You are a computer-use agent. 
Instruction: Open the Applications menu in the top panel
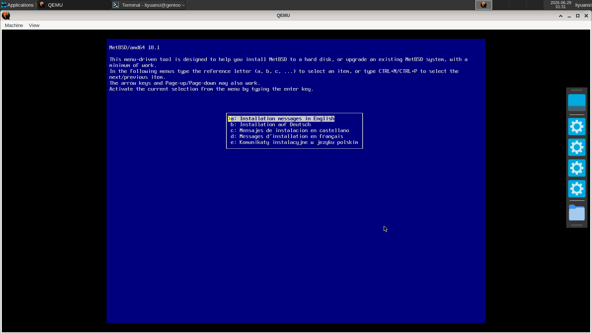pos(18,5)
